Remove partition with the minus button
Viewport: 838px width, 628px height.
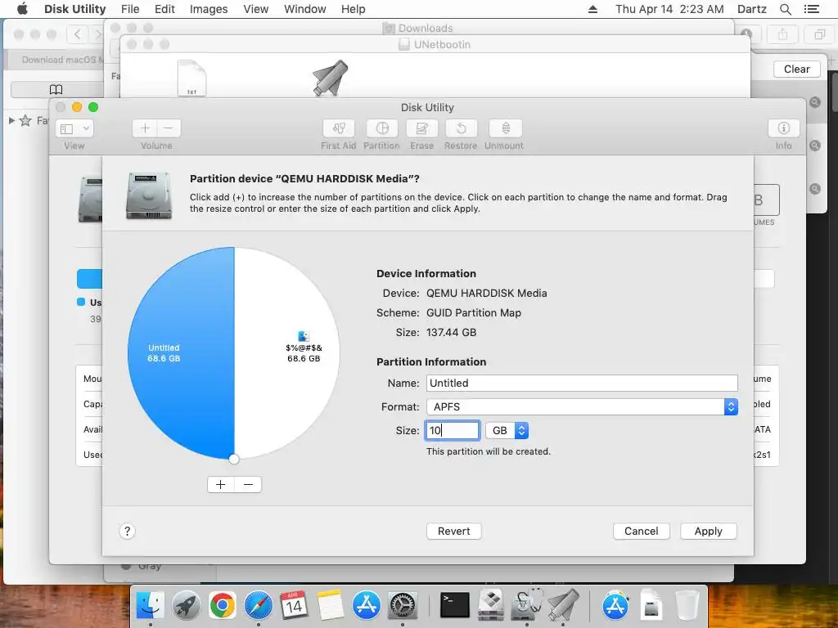(248, 484)
